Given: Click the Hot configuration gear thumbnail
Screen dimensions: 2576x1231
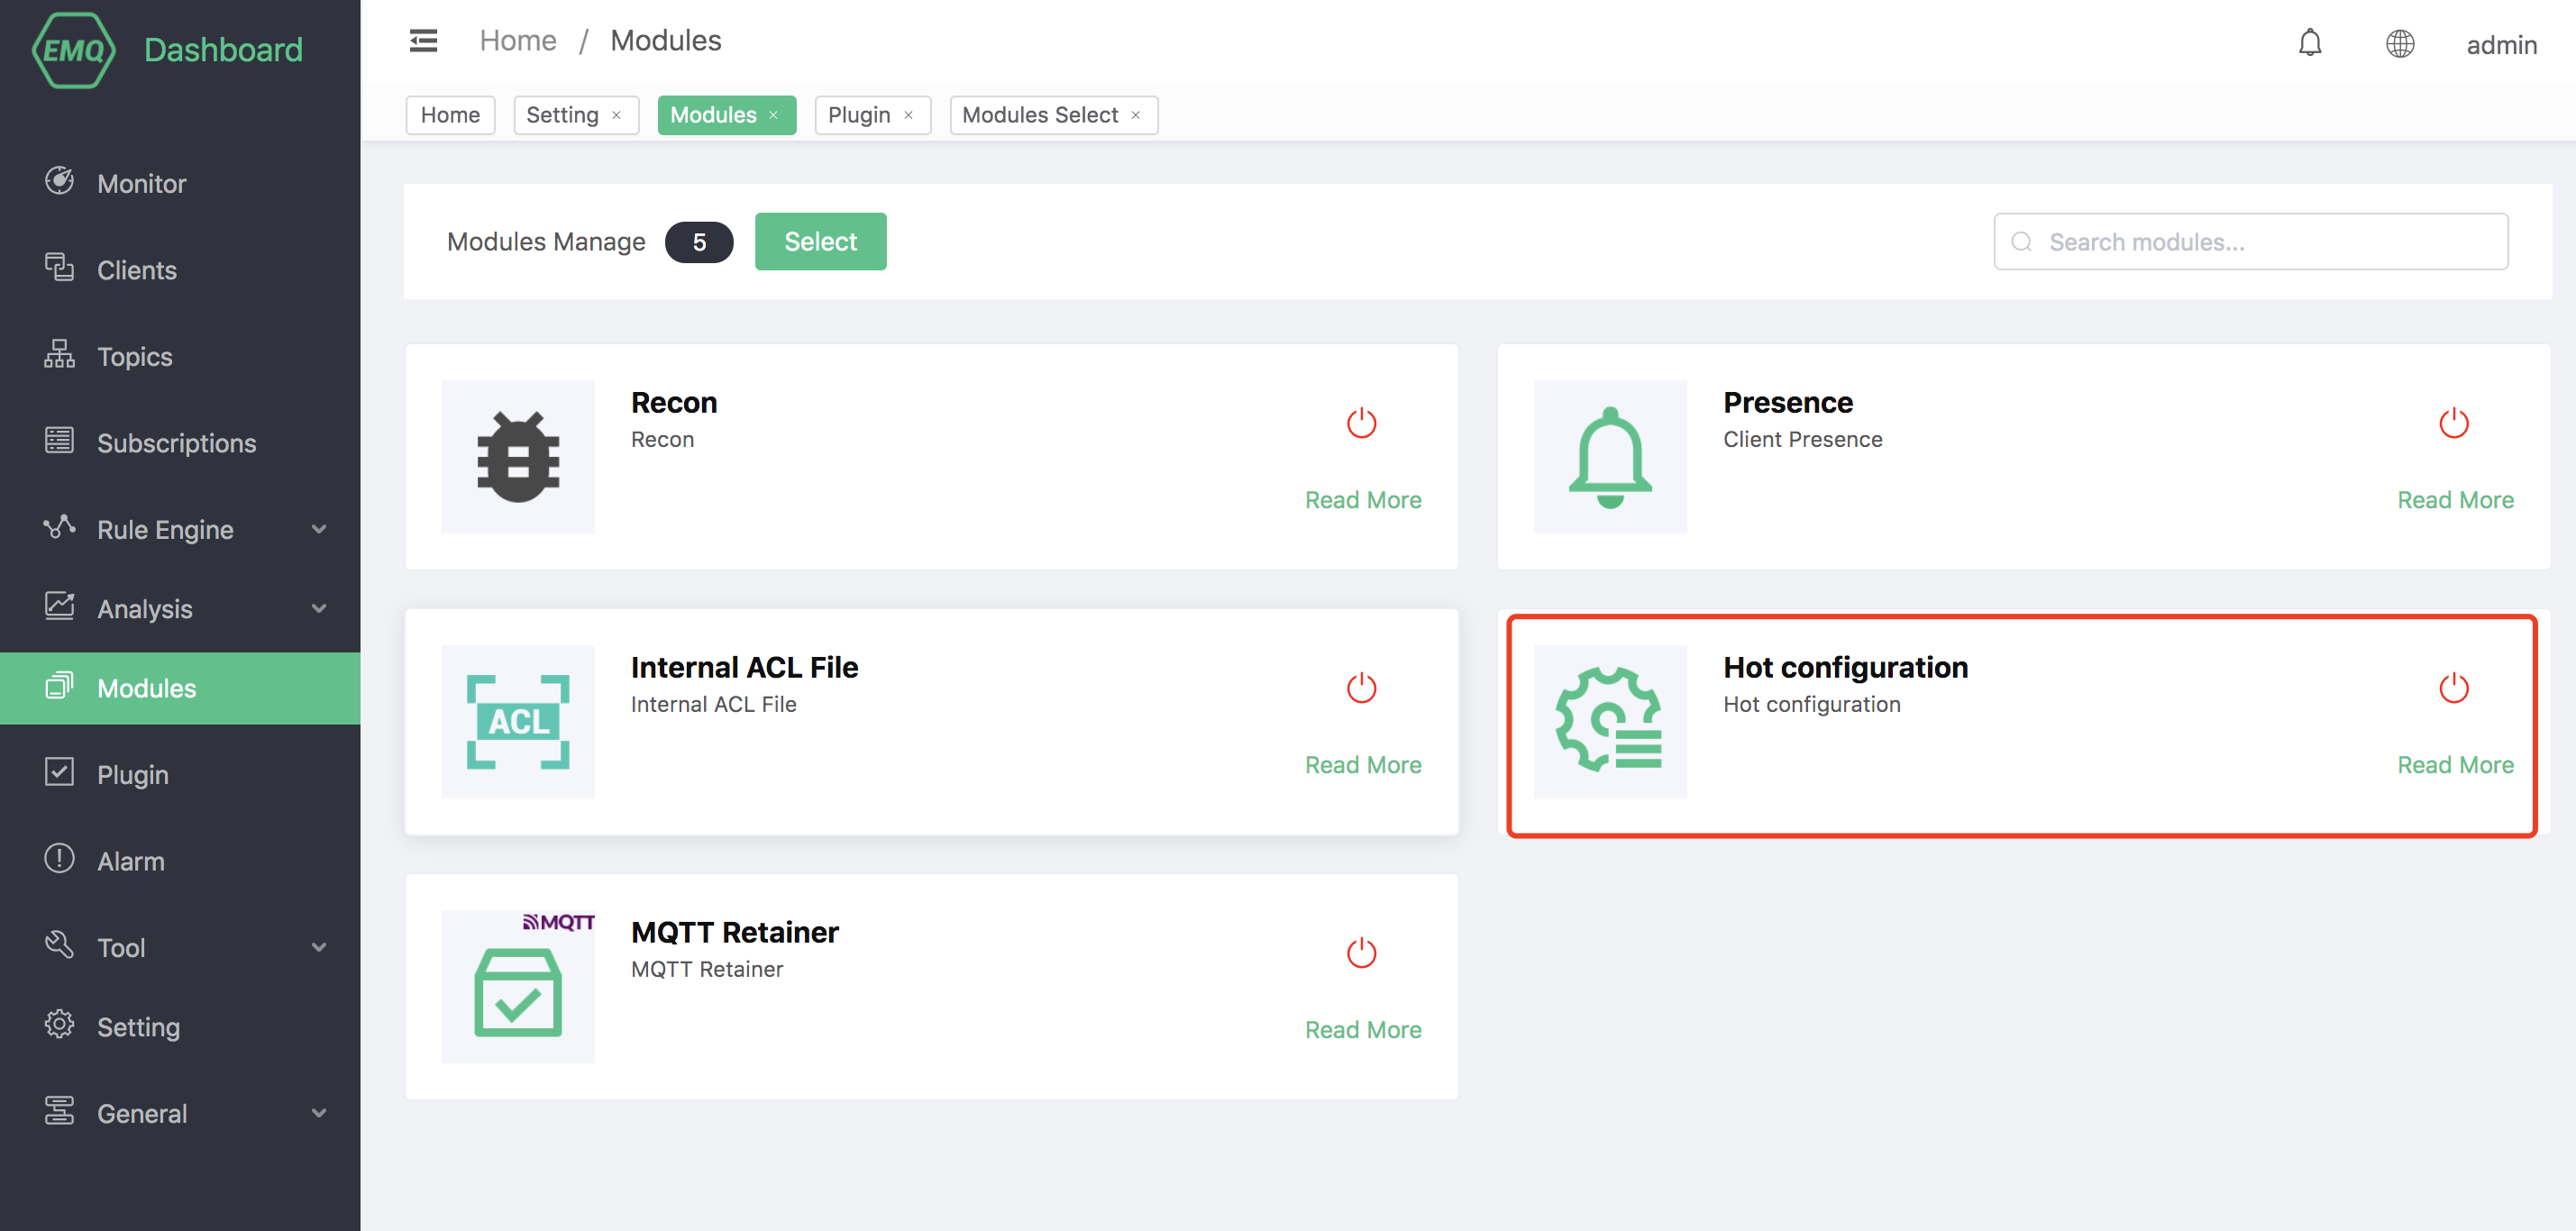Looking at the screenshot, I should 1610,721.
